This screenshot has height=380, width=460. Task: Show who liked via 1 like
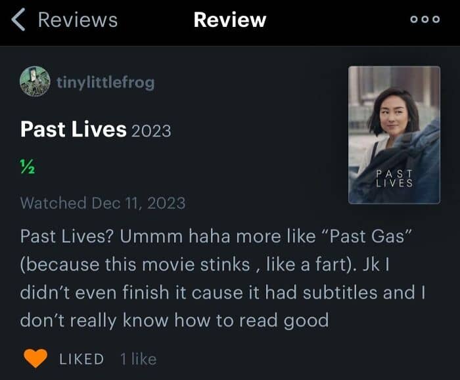tap(138, 359)
